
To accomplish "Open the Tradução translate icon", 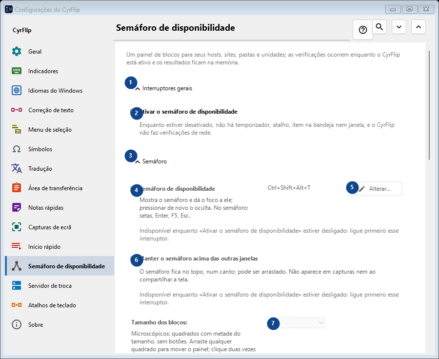I will point(17,168).
